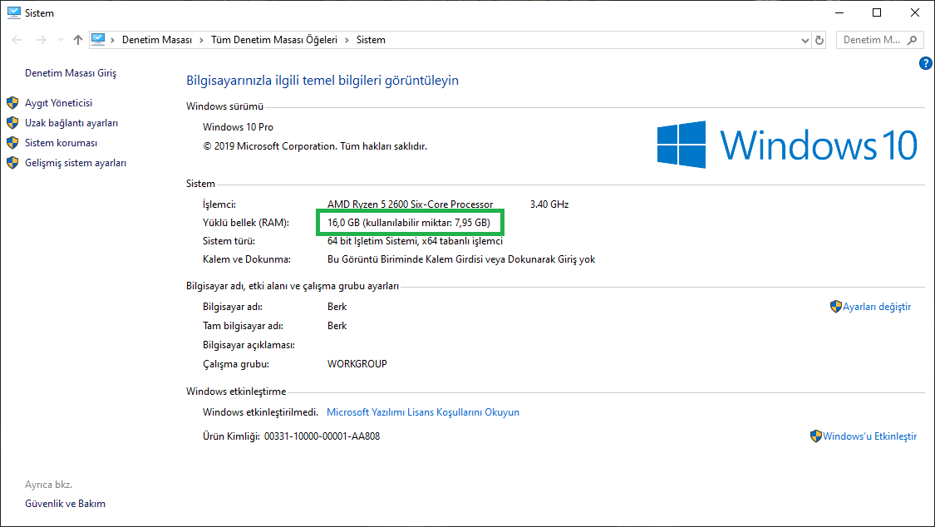Open Microsoft Yazılımı Lisans Koşullarını Okuyun
The image size is (935, 527).
click(x=423, y=412)
